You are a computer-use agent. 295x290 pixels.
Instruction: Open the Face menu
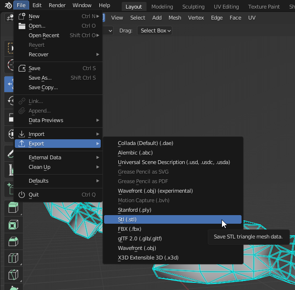(235, 18)
